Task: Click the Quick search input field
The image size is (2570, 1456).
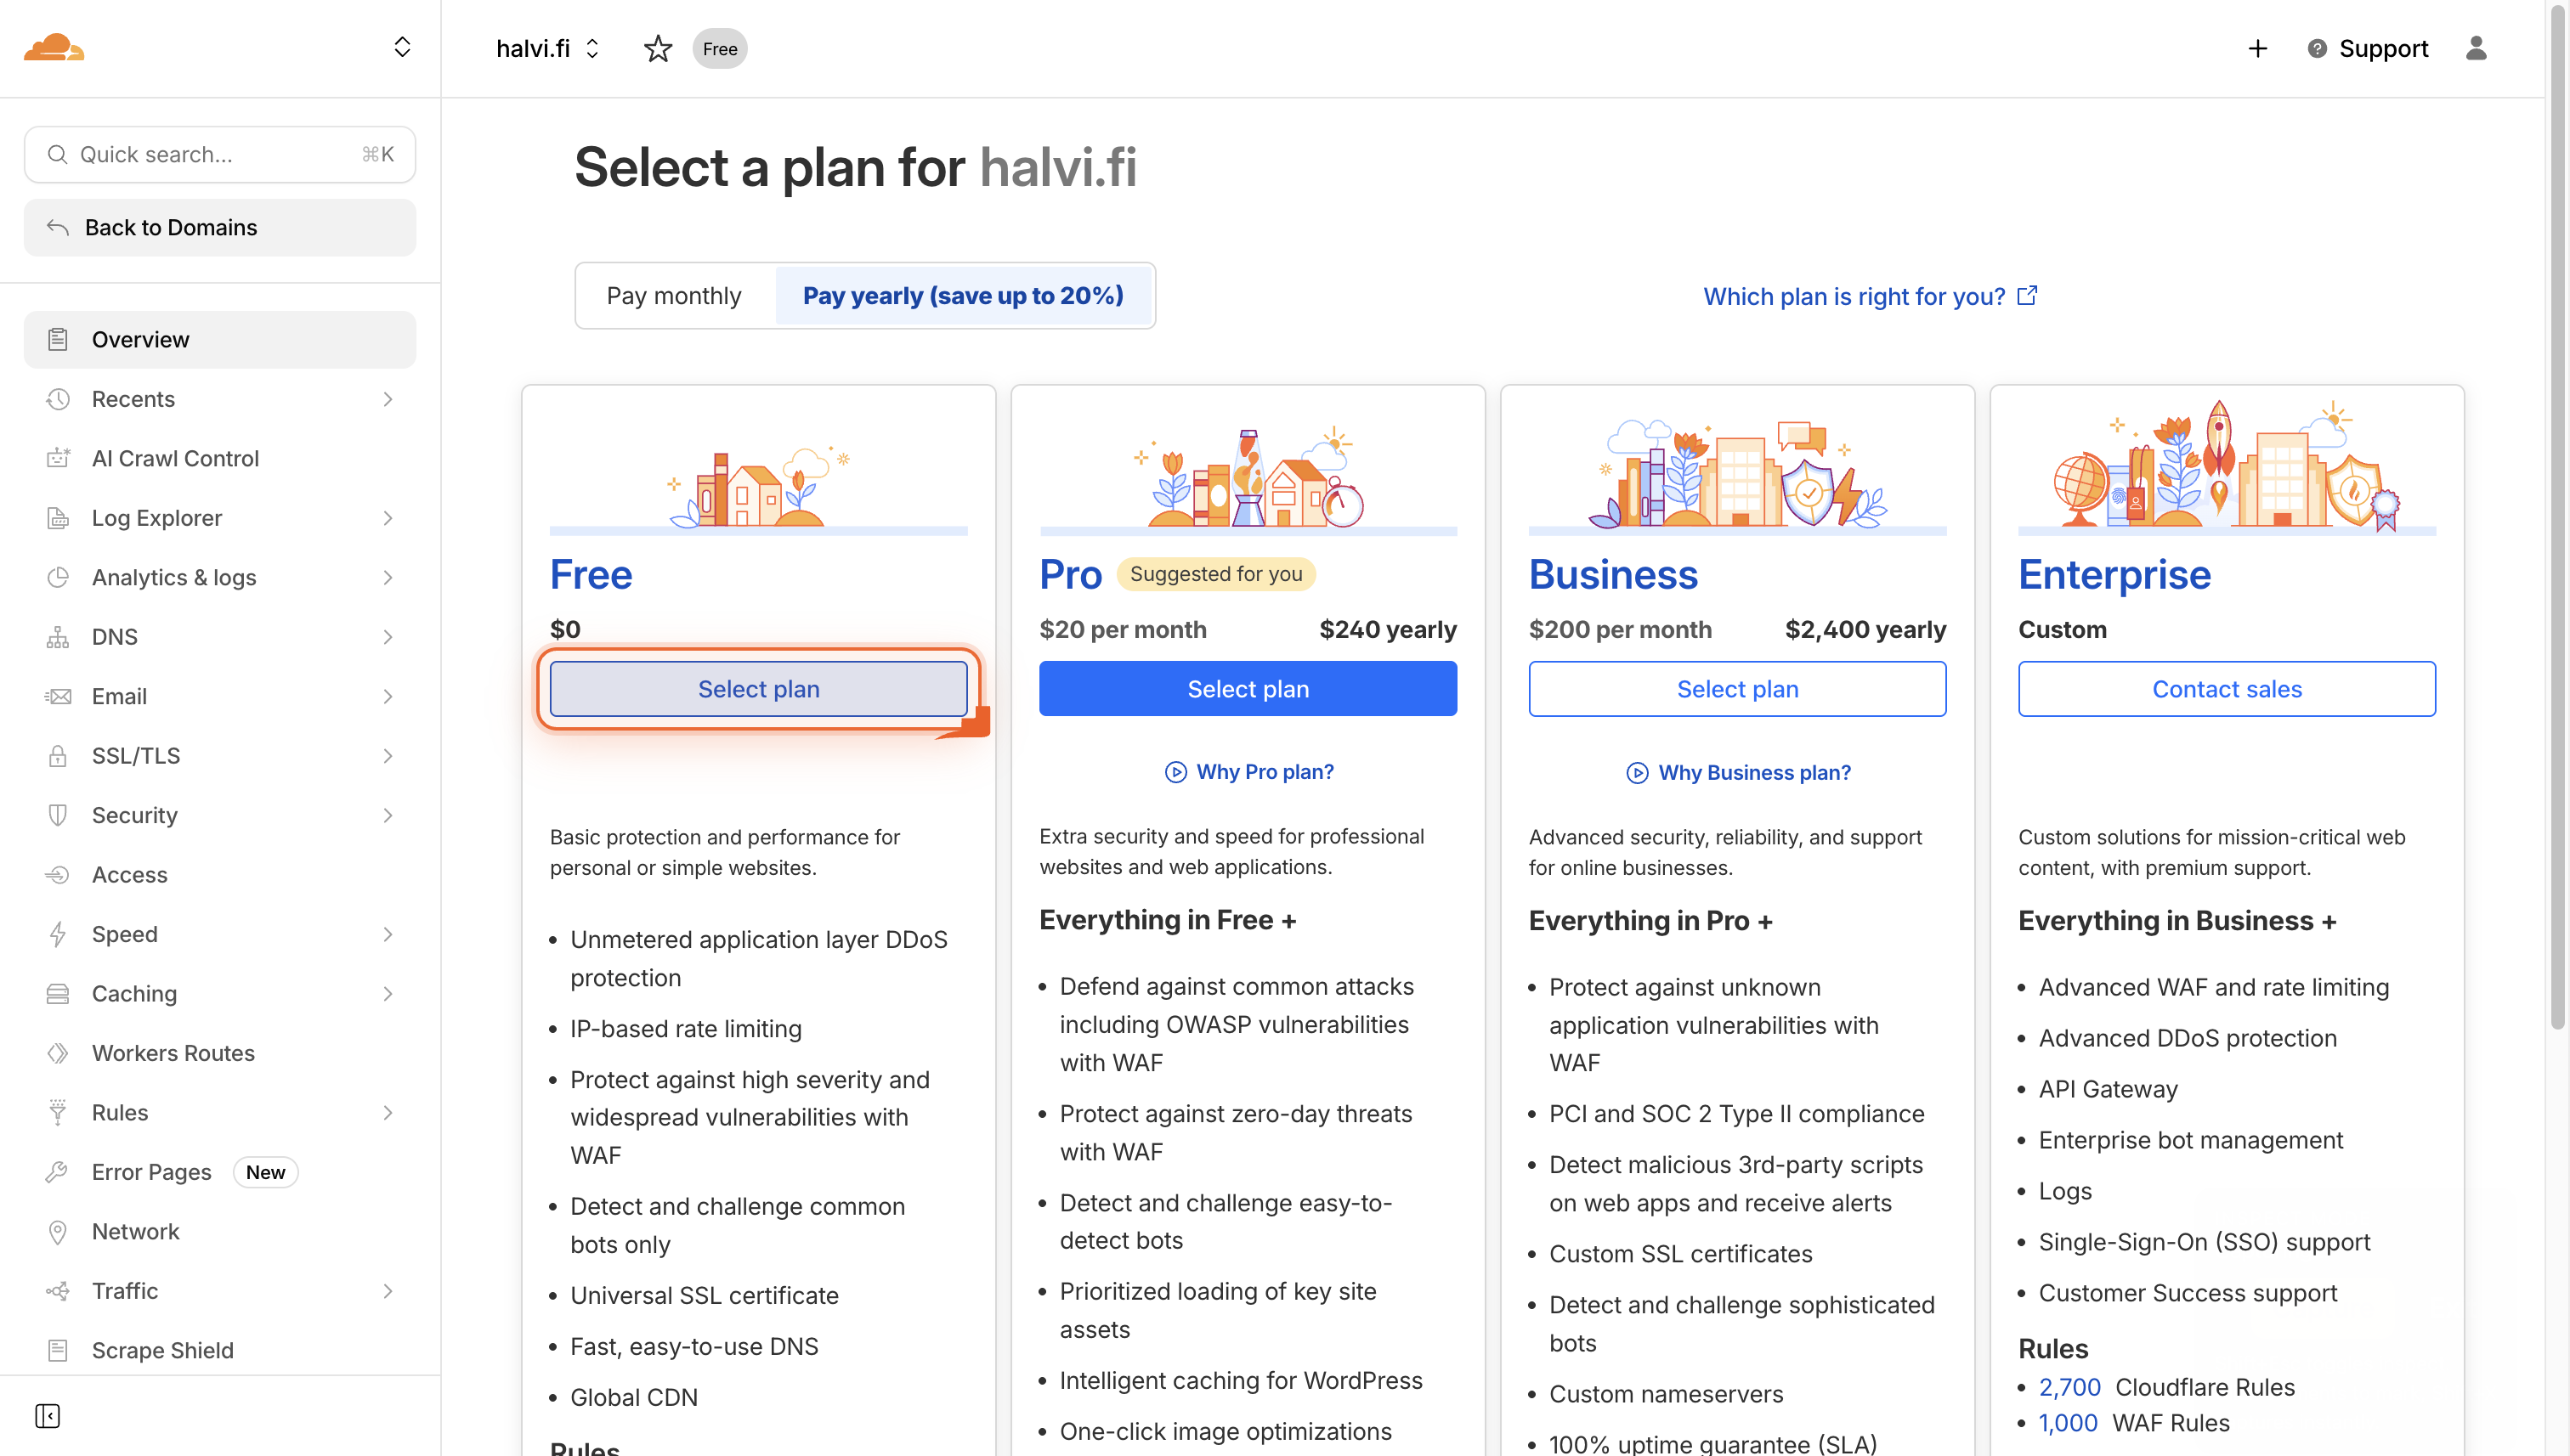Action: pyautogui.click(x=200, y=154)
